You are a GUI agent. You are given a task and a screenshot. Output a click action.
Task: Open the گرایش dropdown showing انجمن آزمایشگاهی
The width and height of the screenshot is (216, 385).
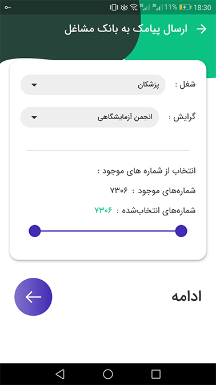tap(89, 117)
